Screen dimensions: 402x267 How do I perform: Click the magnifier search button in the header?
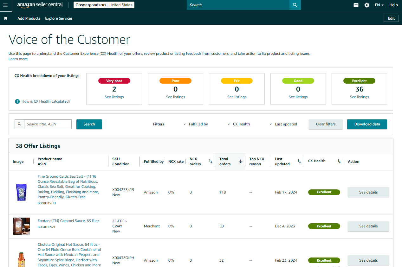[x=295, y=5]
